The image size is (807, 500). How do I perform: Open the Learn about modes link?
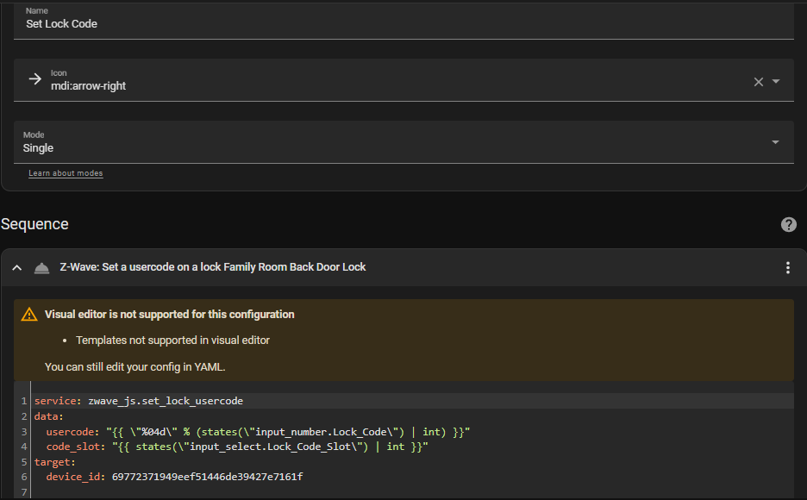[x=66, y=173]
